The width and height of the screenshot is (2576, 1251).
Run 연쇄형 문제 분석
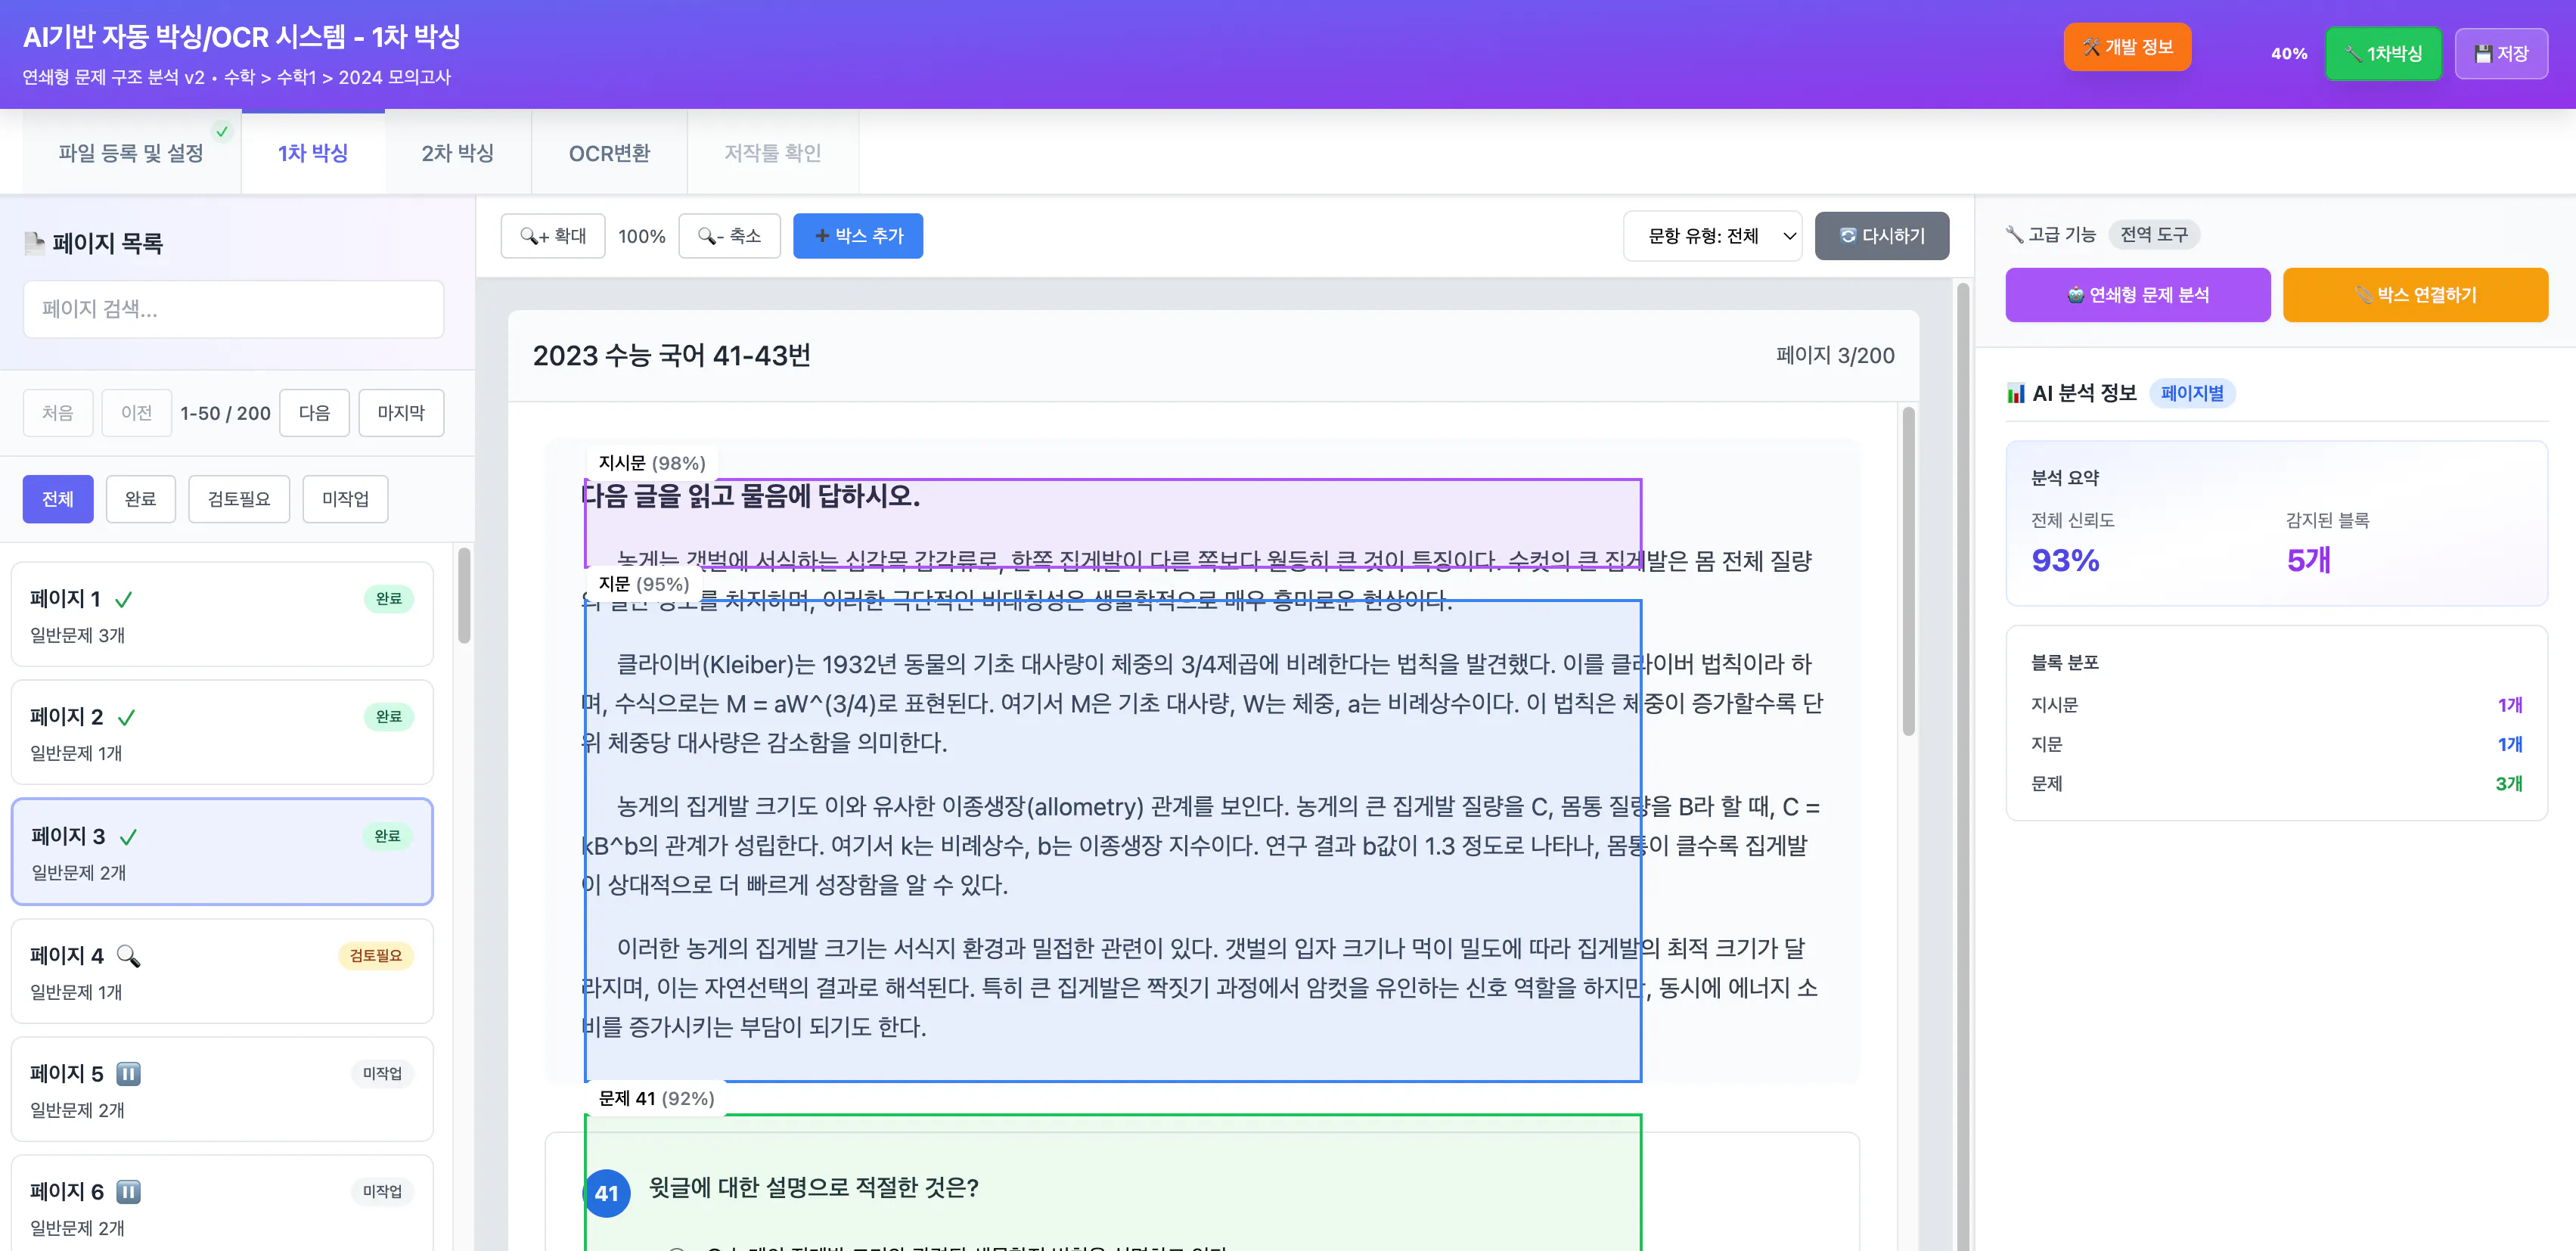pyautogui.click(x=2137, y=295)
